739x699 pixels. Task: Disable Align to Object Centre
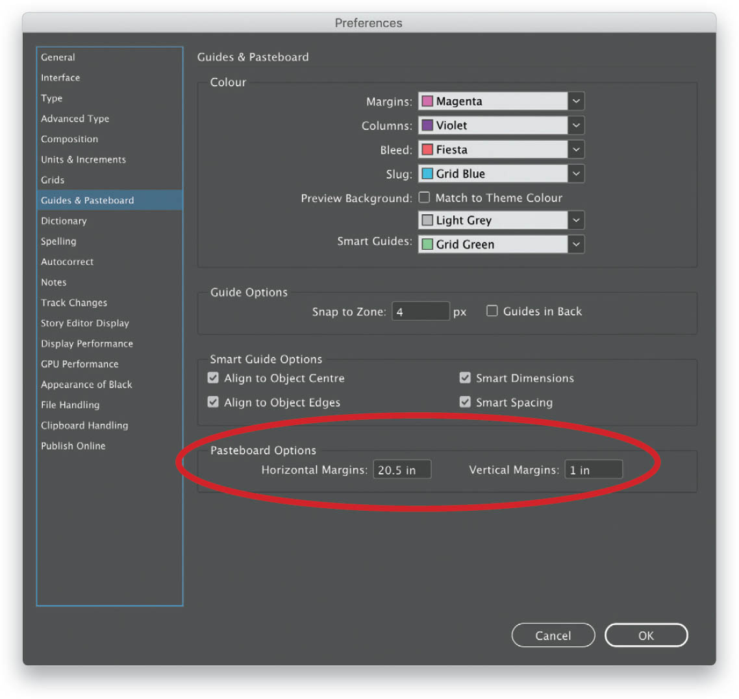point(213,378)
